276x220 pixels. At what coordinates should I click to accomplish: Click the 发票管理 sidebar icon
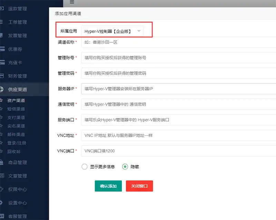coord(2,35)
